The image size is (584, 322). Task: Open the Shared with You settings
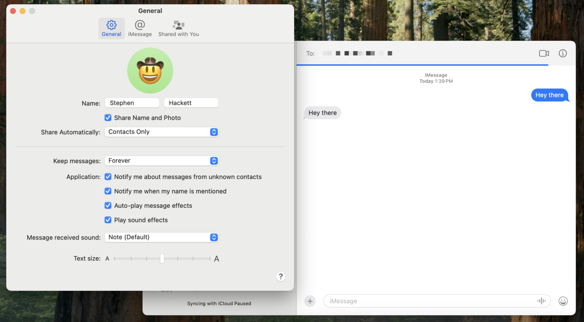[x=178, y=28]
